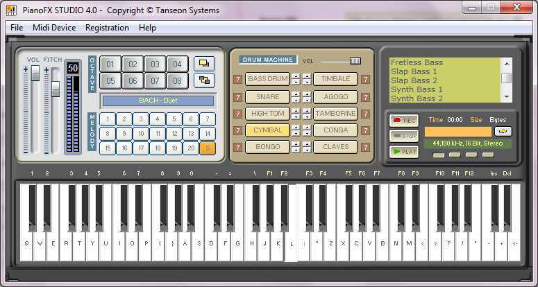Select octave button 01

click(110, 64)
